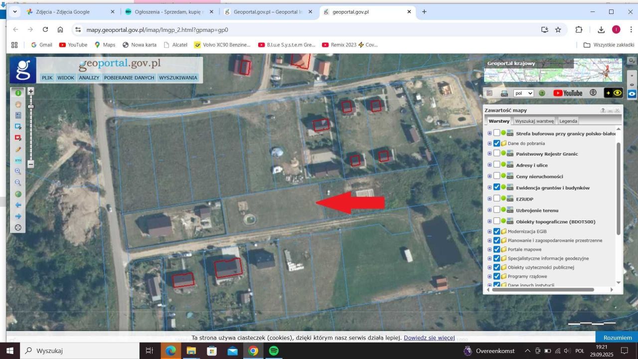
Task: Select the blue rectangle selection tool
Action: tap(18, 127)
